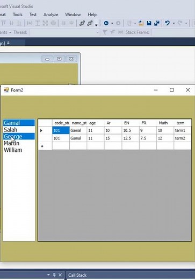Click maximize on designer form window
The width and height of the screenshot is (195, 280).
(x=59, y=59)
